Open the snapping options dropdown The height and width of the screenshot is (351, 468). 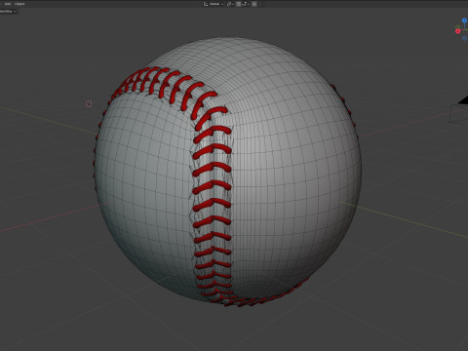pyautogui.click(x=246, y=4)
